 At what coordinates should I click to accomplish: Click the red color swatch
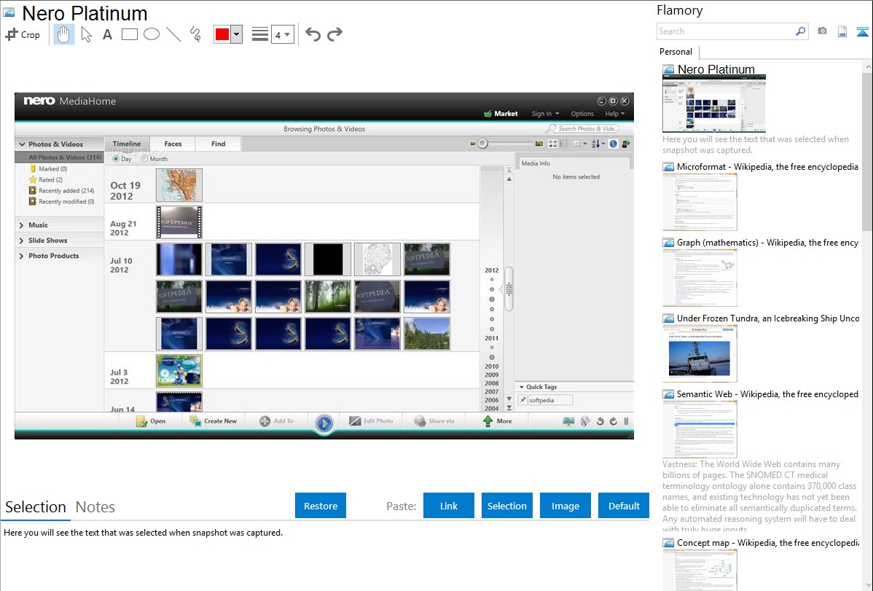[x=222, y=34]
